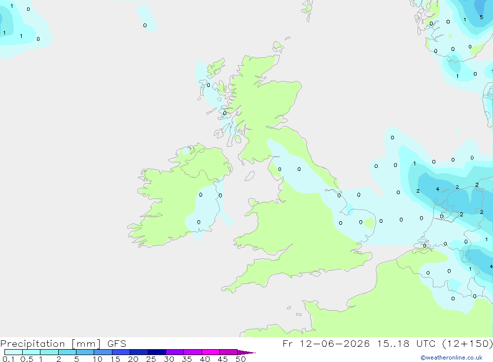Viewport: 493px width, 362px height.
Task: Click the '0.1' legend scale label
Action: 8,359
